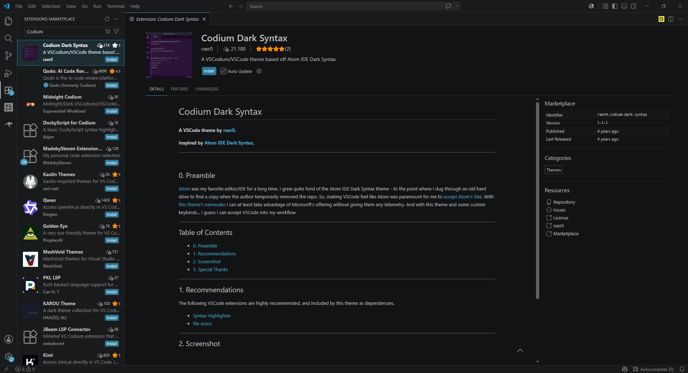Click the two-tone hexagon icon in the title bar
This screenshot has height=373, width=688.
click(591, 6)
